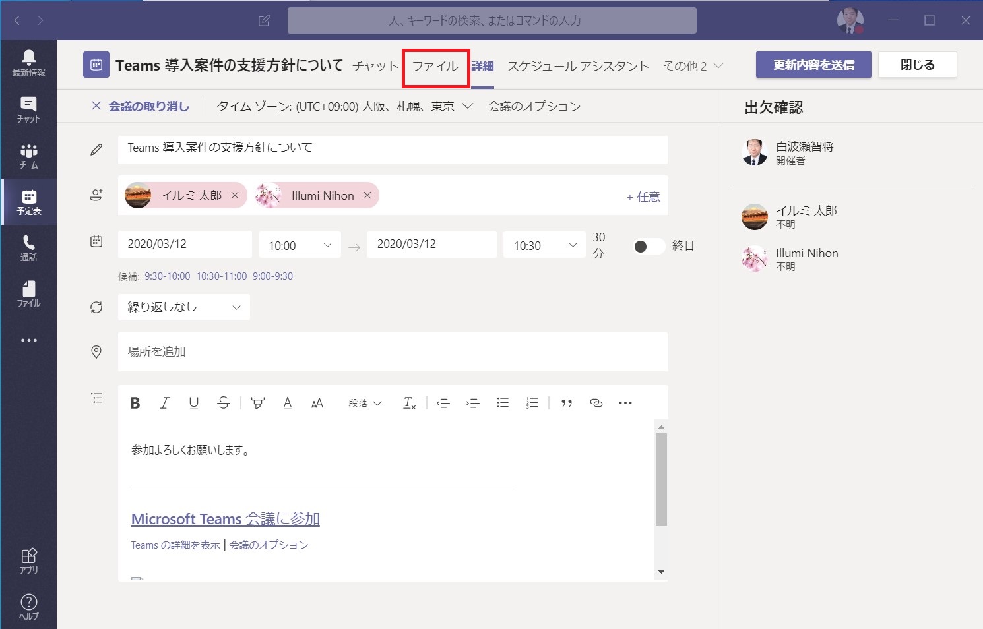Pick suggested time 10:30-11:00
Viewport: 983px width, 629px height.
click(x=222, y=276)
